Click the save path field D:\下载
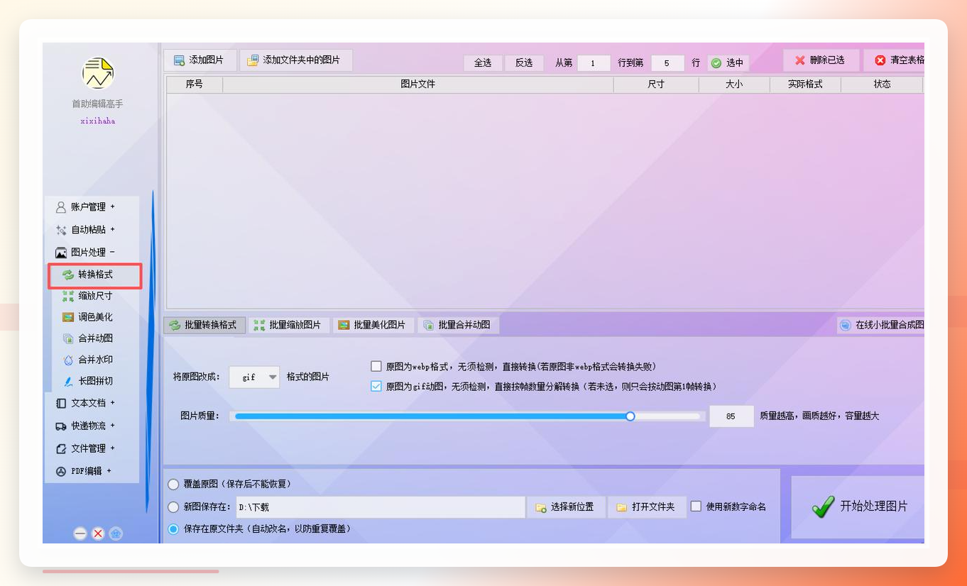Screen dimensions: 967x586 380,507
